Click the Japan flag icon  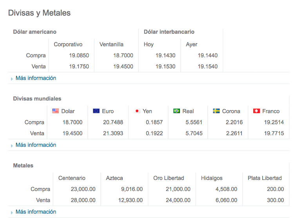(x=137, y=111)
